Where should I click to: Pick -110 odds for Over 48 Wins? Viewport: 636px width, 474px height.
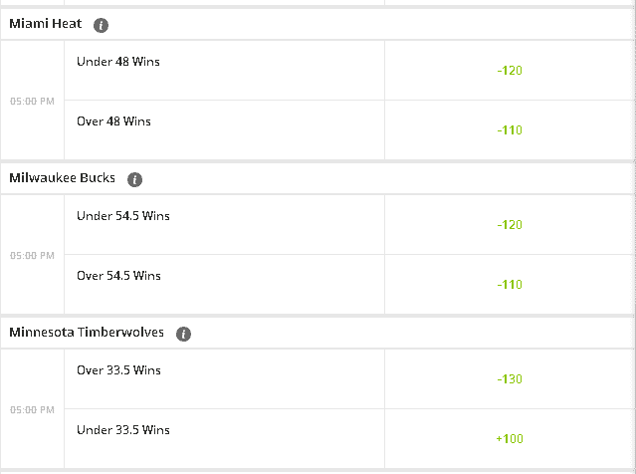[510, 129]
